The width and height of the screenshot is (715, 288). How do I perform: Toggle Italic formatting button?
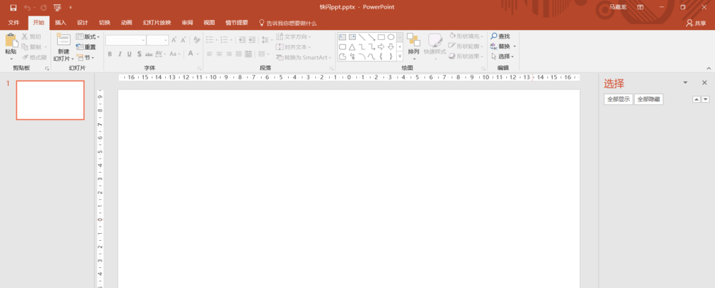point(119,54)
